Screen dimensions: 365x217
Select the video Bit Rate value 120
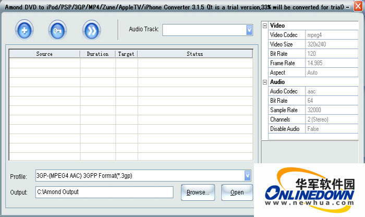point(332,54)
